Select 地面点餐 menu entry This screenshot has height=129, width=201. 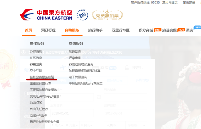[x=36, y=103]
